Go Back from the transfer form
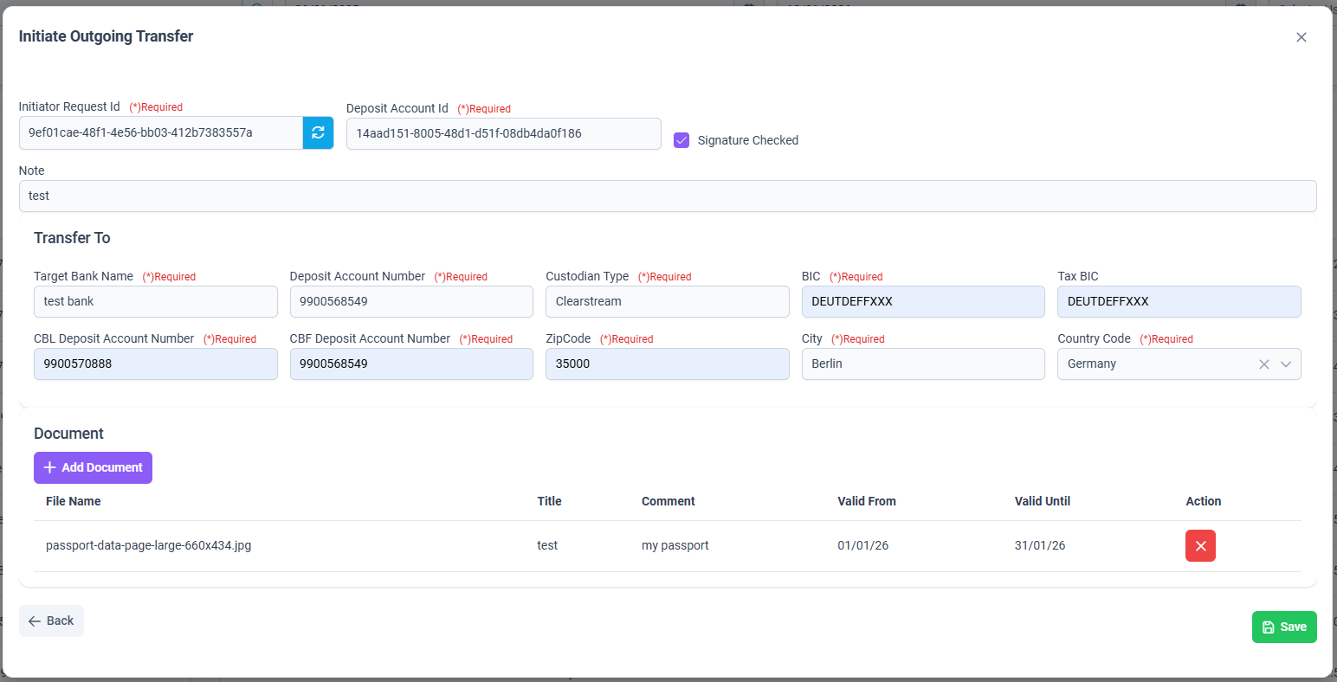 pyautogui.click(x=51, y=621)
